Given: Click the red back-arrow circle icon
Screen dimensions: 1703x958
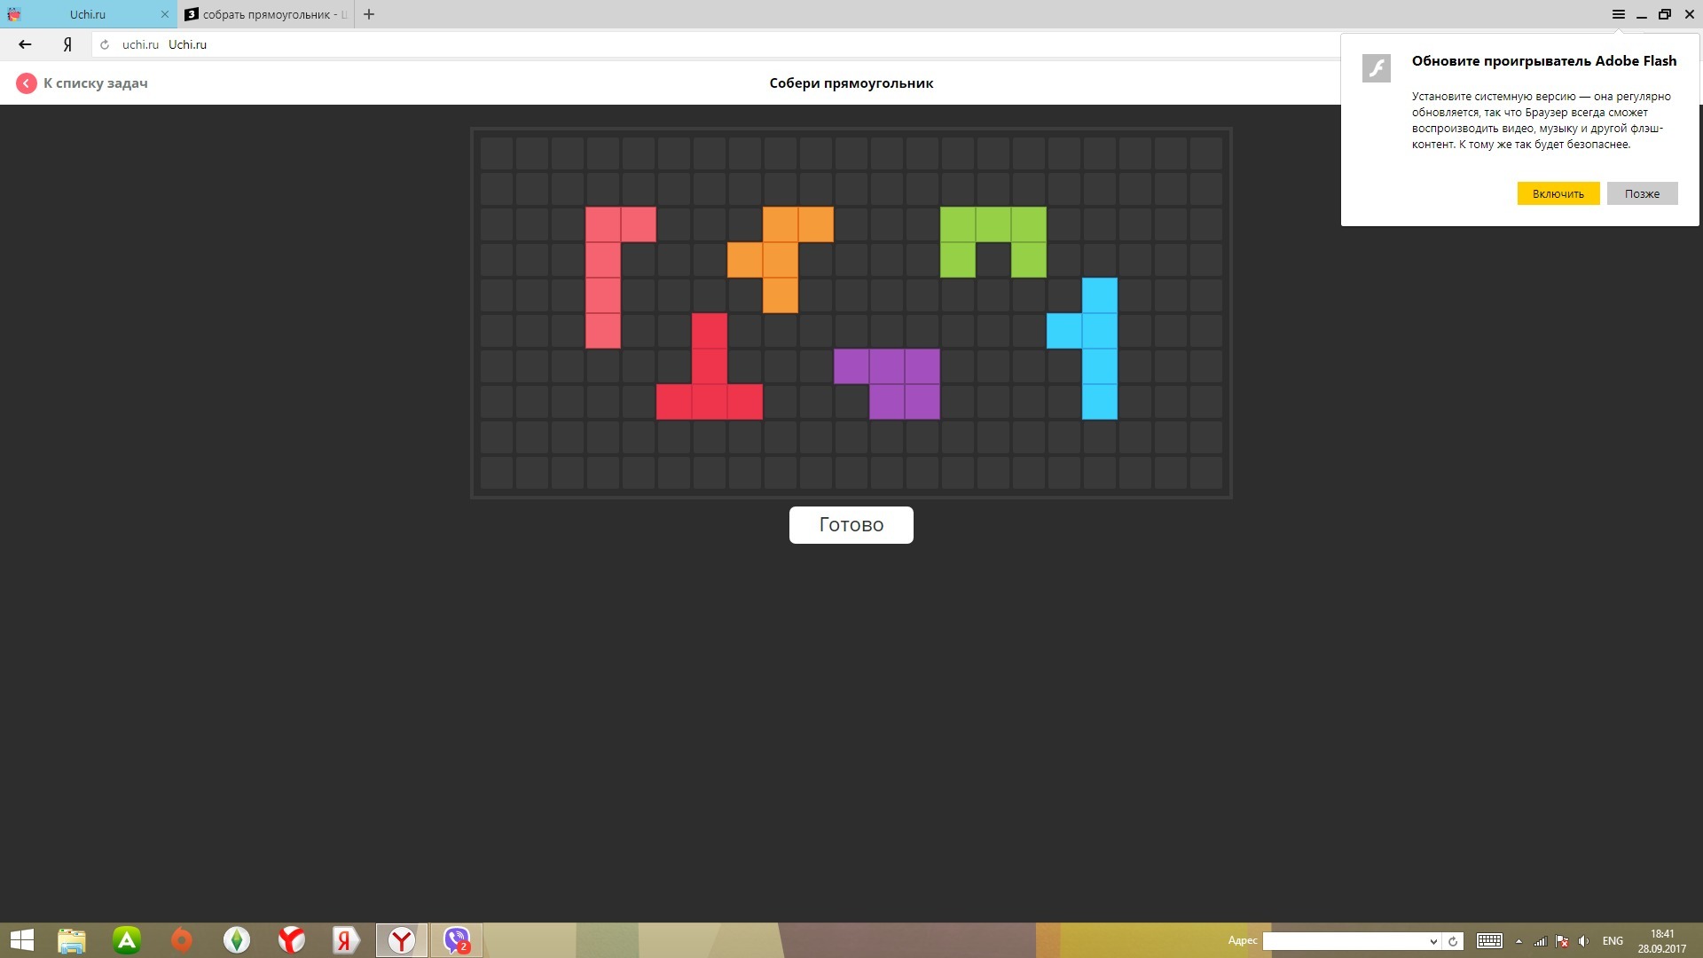Looking at the screenshot, I should pyautogui.click(x=26, y=83).
